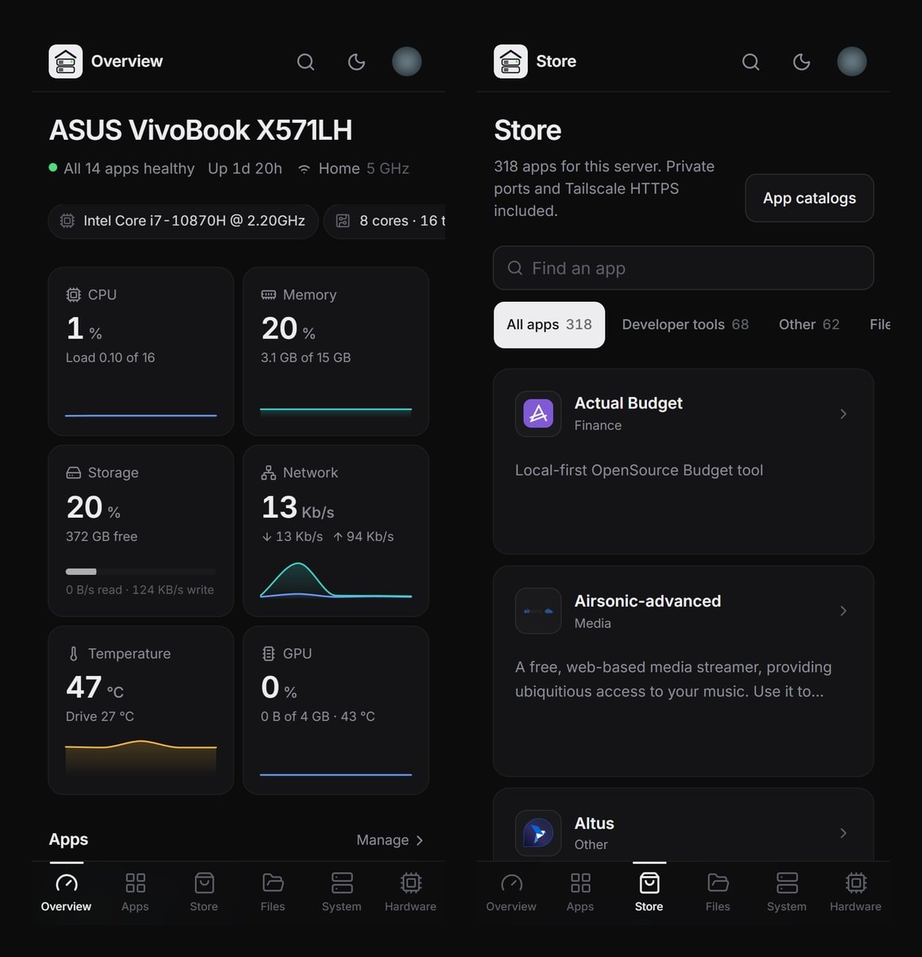
Task: Select Developer tools 68 filter
Action: (x=685, y=325)
